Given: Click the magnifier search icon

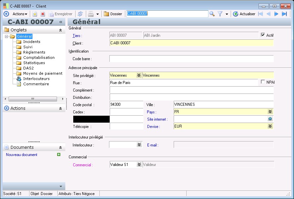Looking at the screenshot, I should pyautogui.click(x=212, y=14).
